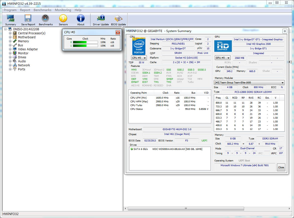Click the PC3-12800 DDR3 SDRAM UDIMM type field

tap(253, 92)
